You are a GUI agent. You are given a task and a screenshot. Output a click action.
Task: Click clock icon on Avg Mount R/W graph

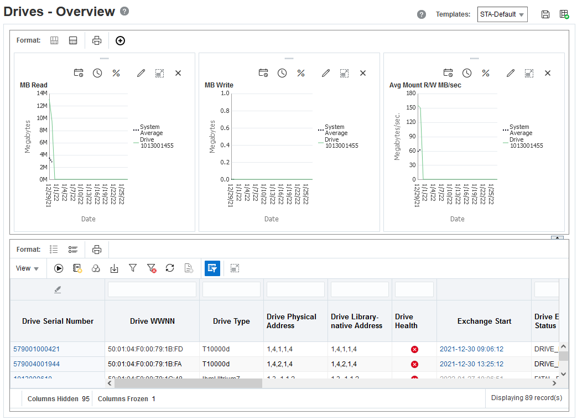pos(467,73)
